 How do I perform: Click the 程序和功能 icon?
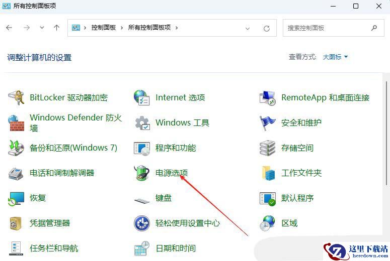(142, 149)
